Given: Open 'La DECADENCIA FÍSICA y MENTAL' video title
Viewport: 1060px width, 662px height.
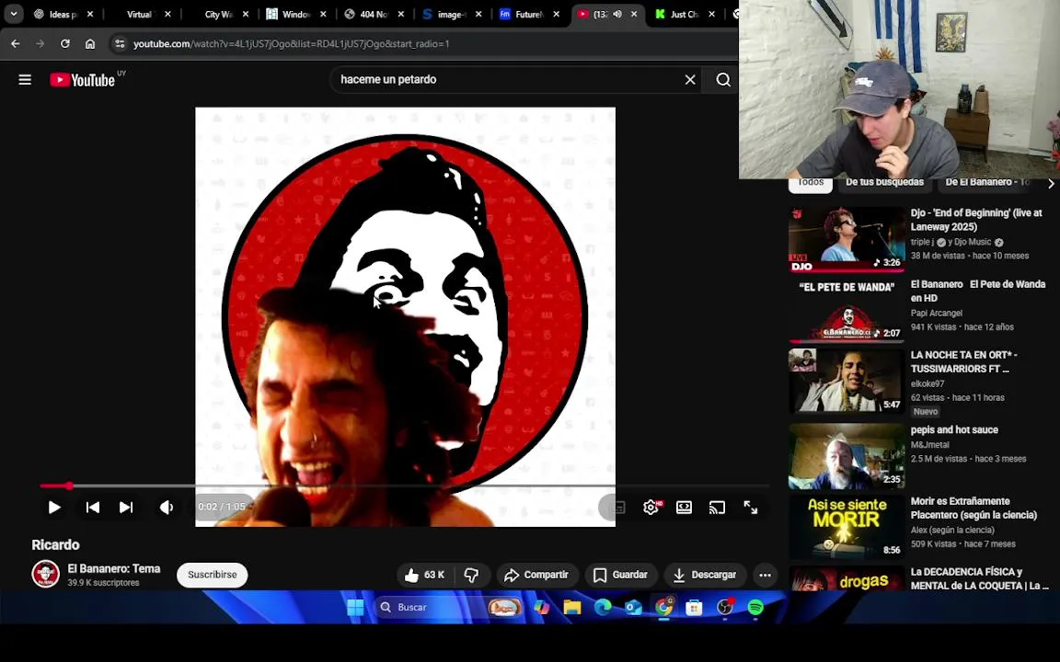Looking at the screenshot, I should pyautogui.click(x=980, y=579).
